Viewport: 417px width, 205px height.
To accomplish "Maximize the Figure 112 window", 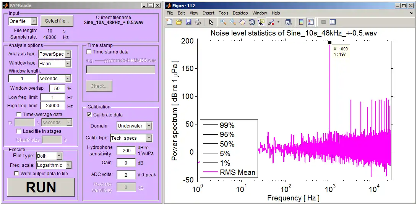I will coord(404,5).
